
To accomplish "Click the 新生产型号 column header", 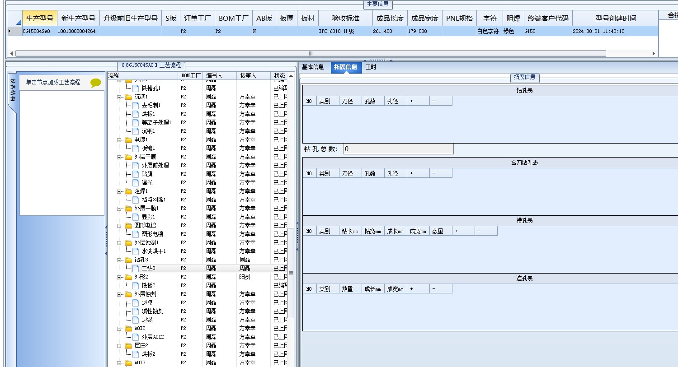I will [x=78, y=19].
